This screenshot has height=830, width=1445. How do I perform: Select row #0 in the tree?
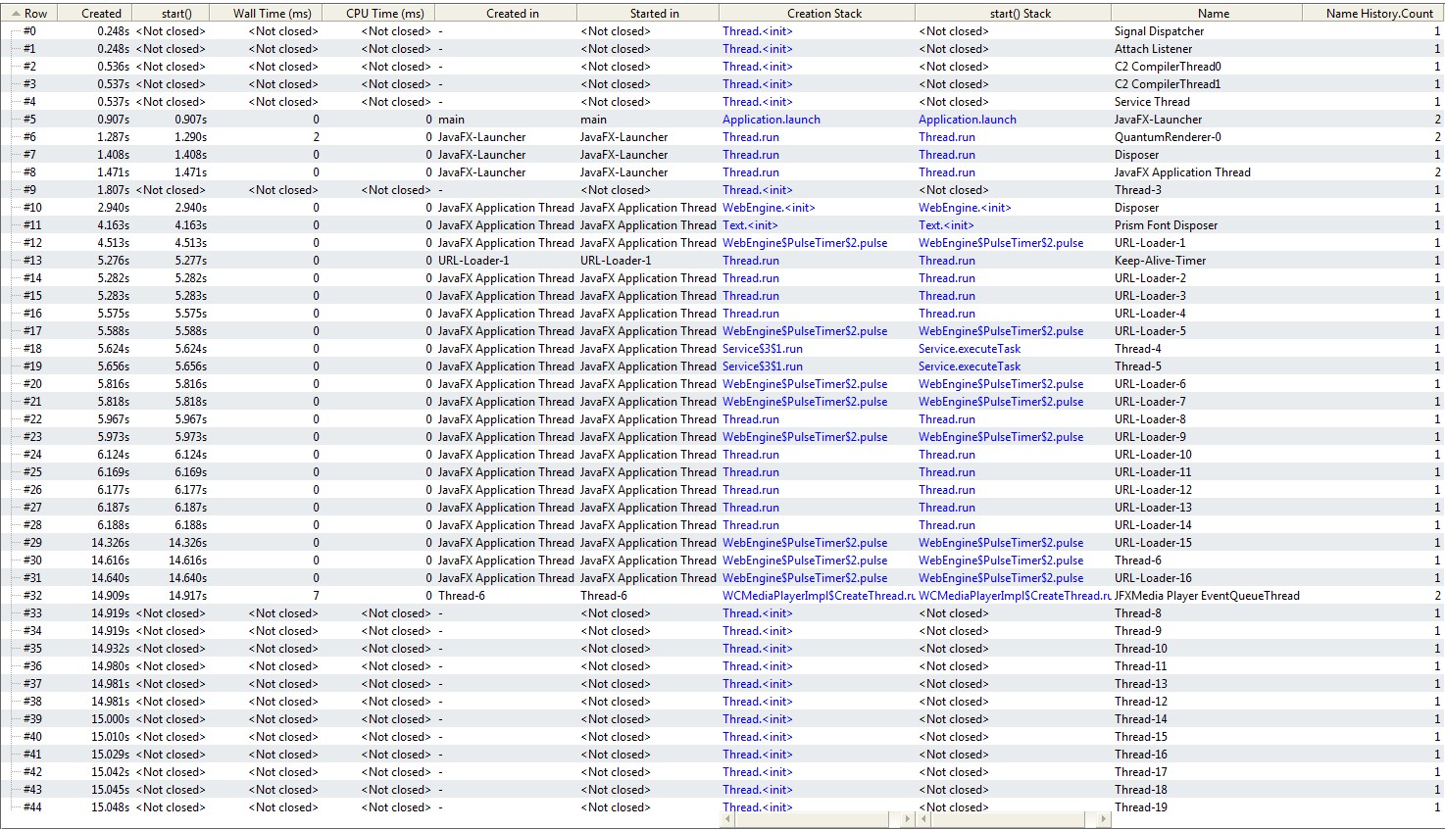[29, 31]
